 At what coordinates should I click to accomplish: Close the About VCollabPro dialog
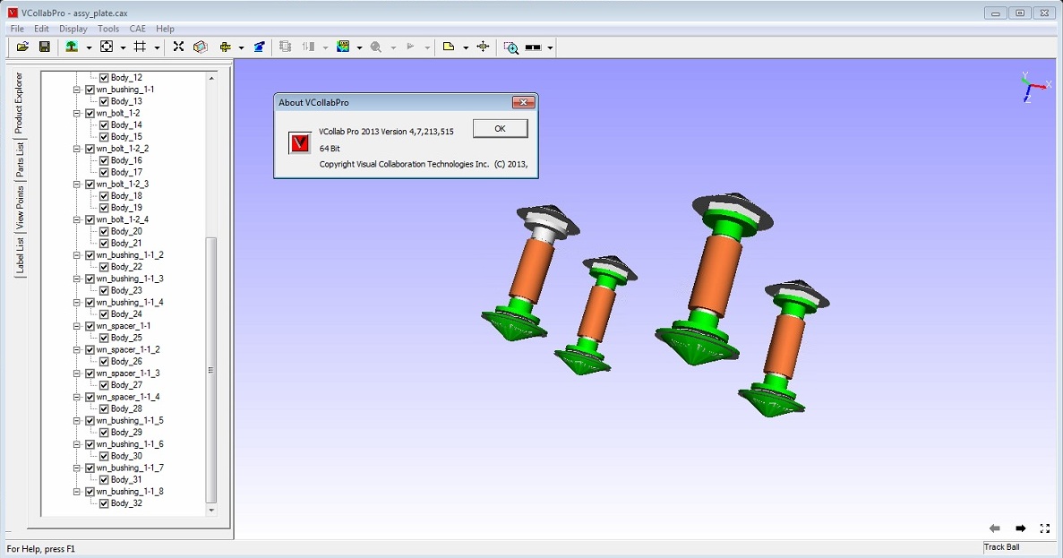coord(523,102)
